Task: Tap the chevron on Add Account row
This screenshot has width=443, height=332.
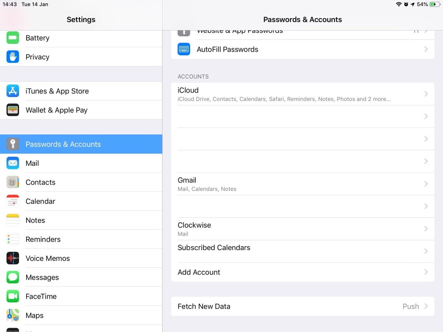Action: (426, 272)
